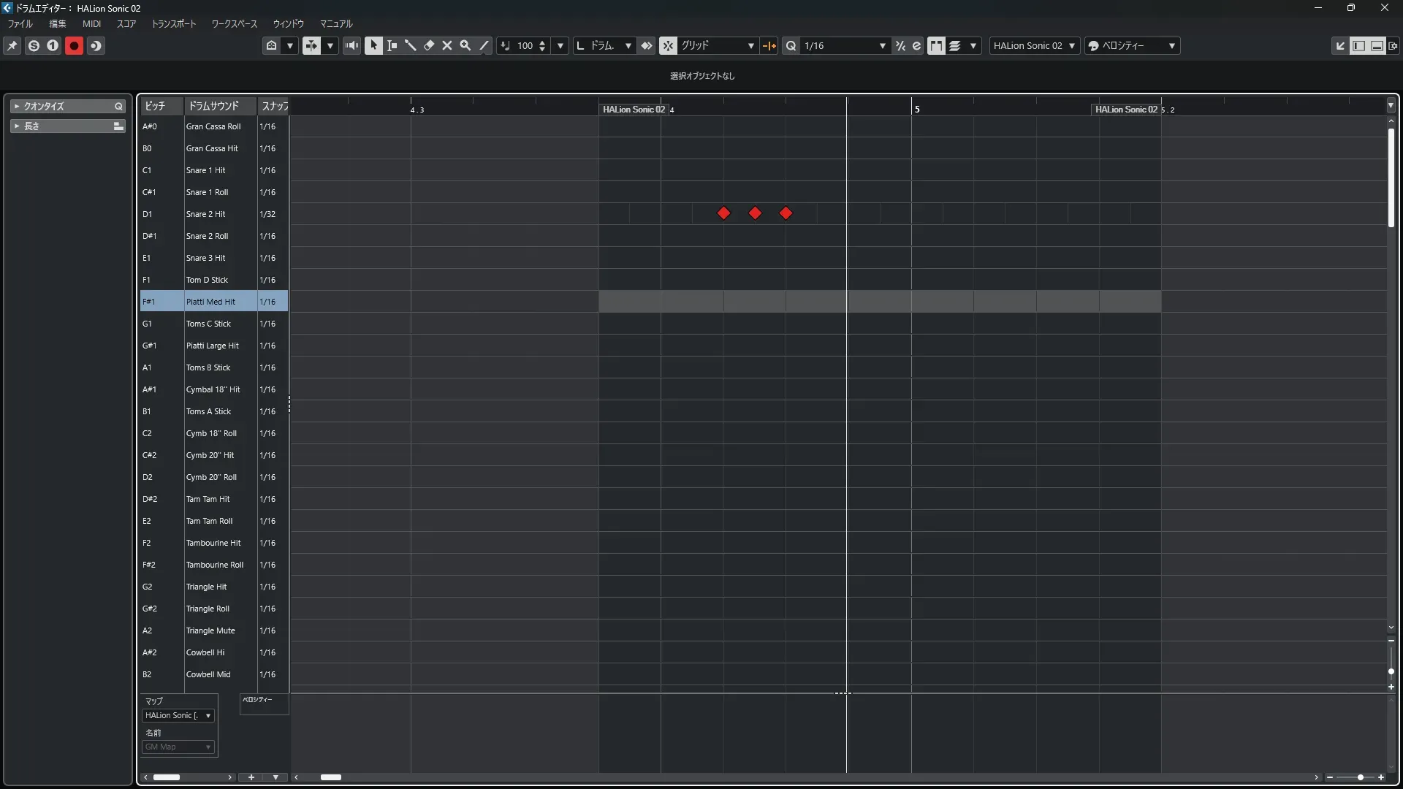The width and height of the screenshot is (1403, 789).
Task: Select the Erase tool
Action: point(429,45)
